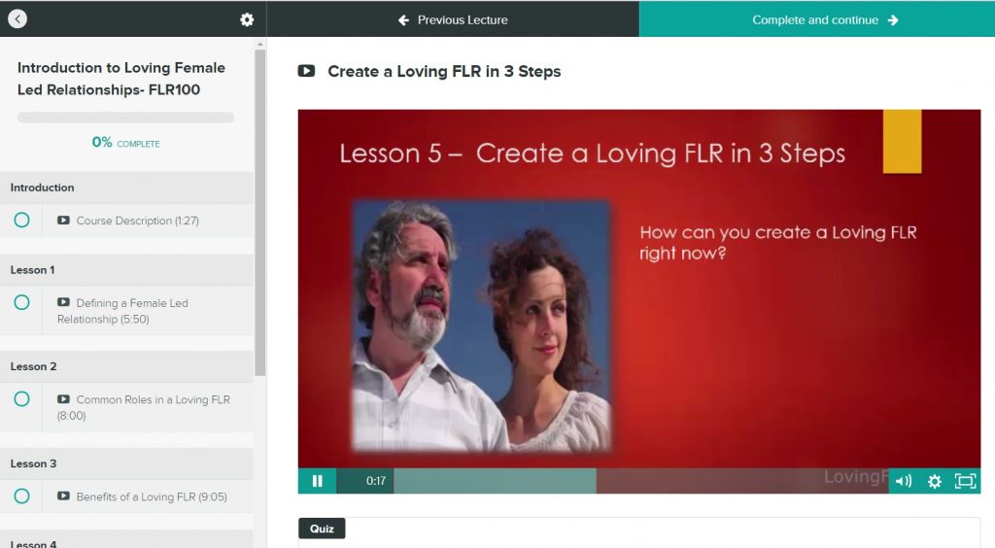Select the Quiz tab
The image size is (995, 548).
click(322, 529)
